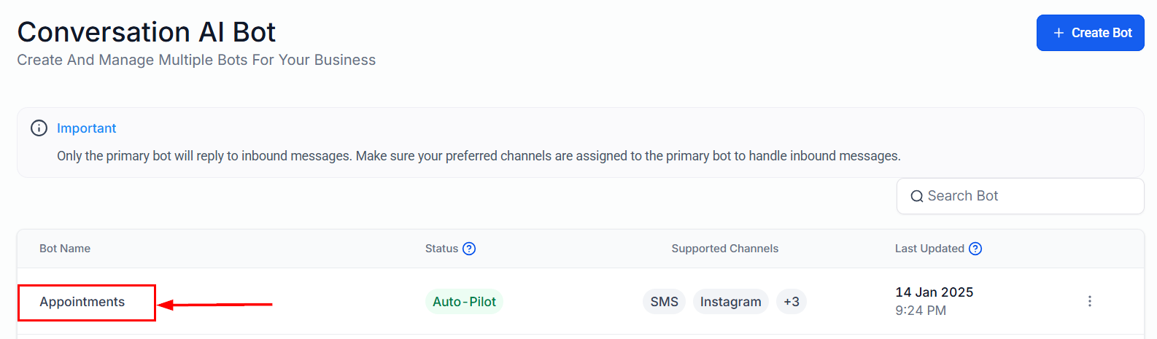The height and width of the screenshot is (339, 1157).
Task: Click the plus icon in Create Bot
Action: point(1059,33)
